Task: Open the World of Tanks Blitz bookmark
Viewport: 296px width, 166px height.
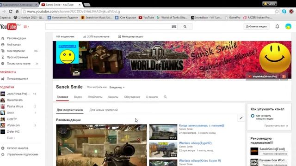Action: (172, 18)
